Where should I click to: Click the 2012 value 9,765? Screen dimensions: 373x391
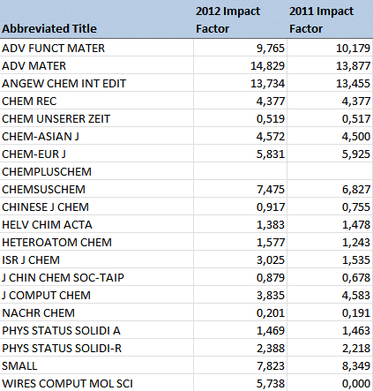click(271, 49)
